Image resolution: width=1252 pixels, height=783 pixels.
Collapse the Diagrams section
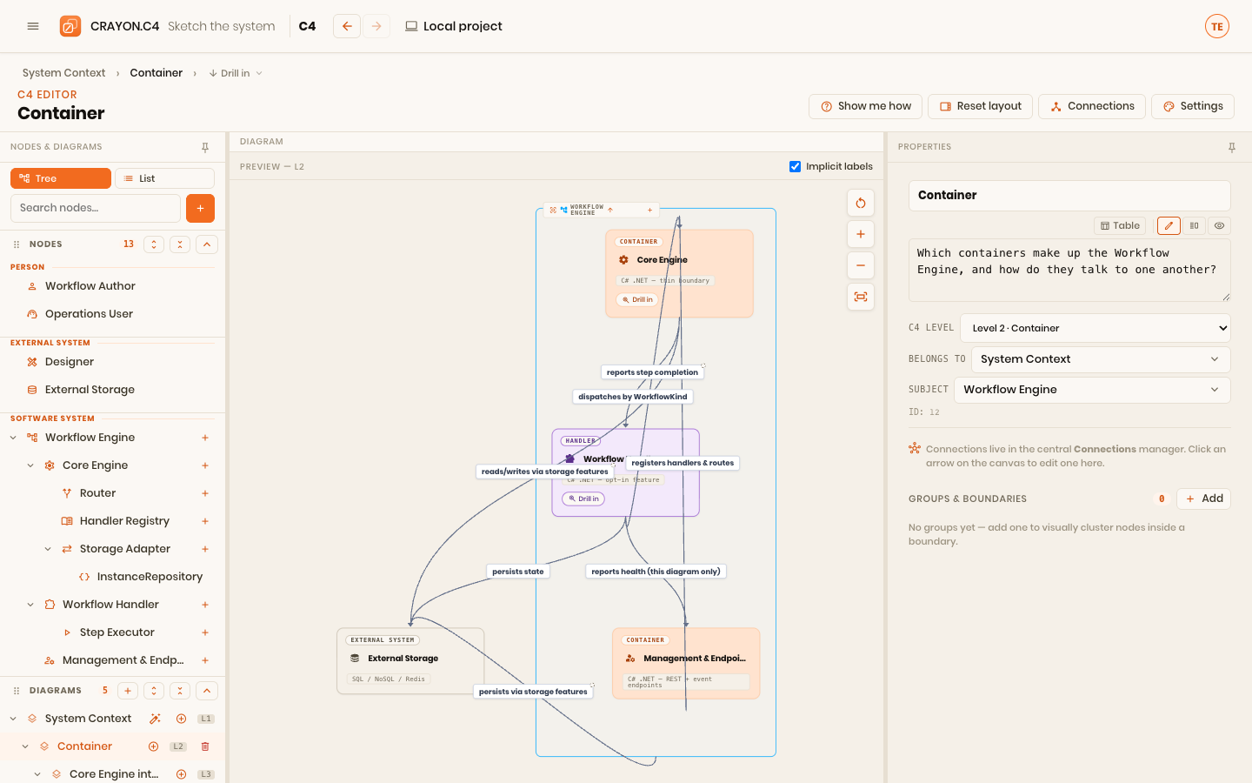coord(207,691)
